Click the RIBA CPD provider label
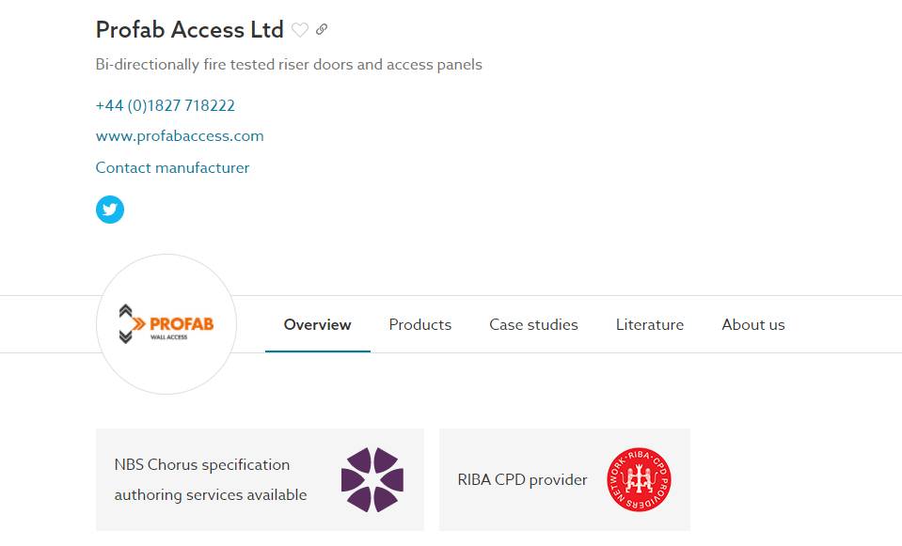Screen dimensions: 902x546 tap(522, 479)
